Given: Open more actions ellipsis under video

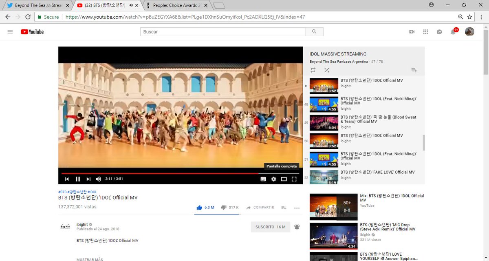Looking at the screenshot, I should (297, 208).
